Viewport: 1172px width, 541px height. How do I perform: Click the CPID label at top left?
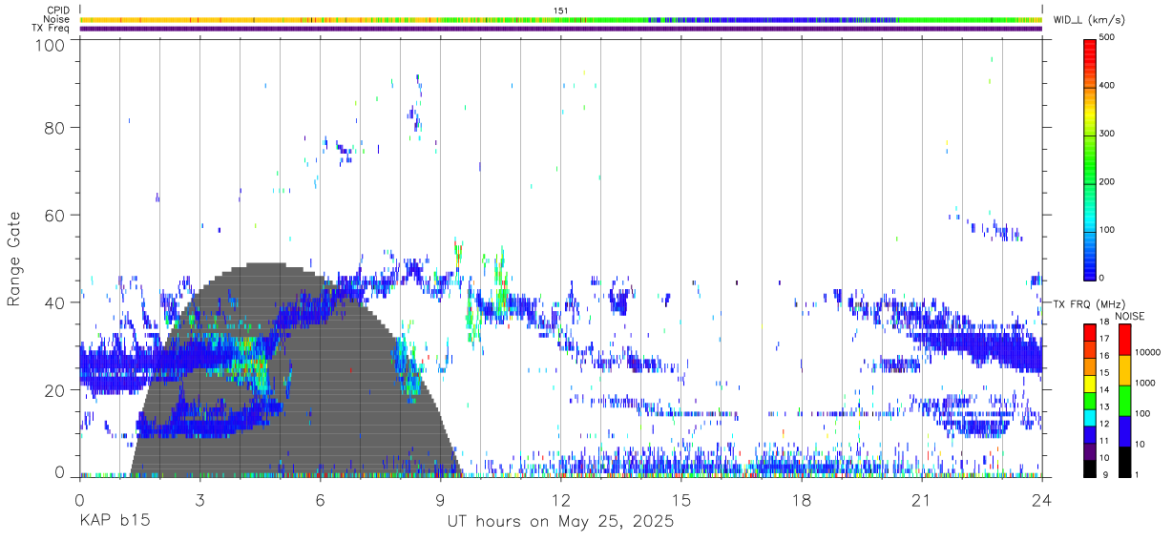pyautogui.click(x=58, y=10)
